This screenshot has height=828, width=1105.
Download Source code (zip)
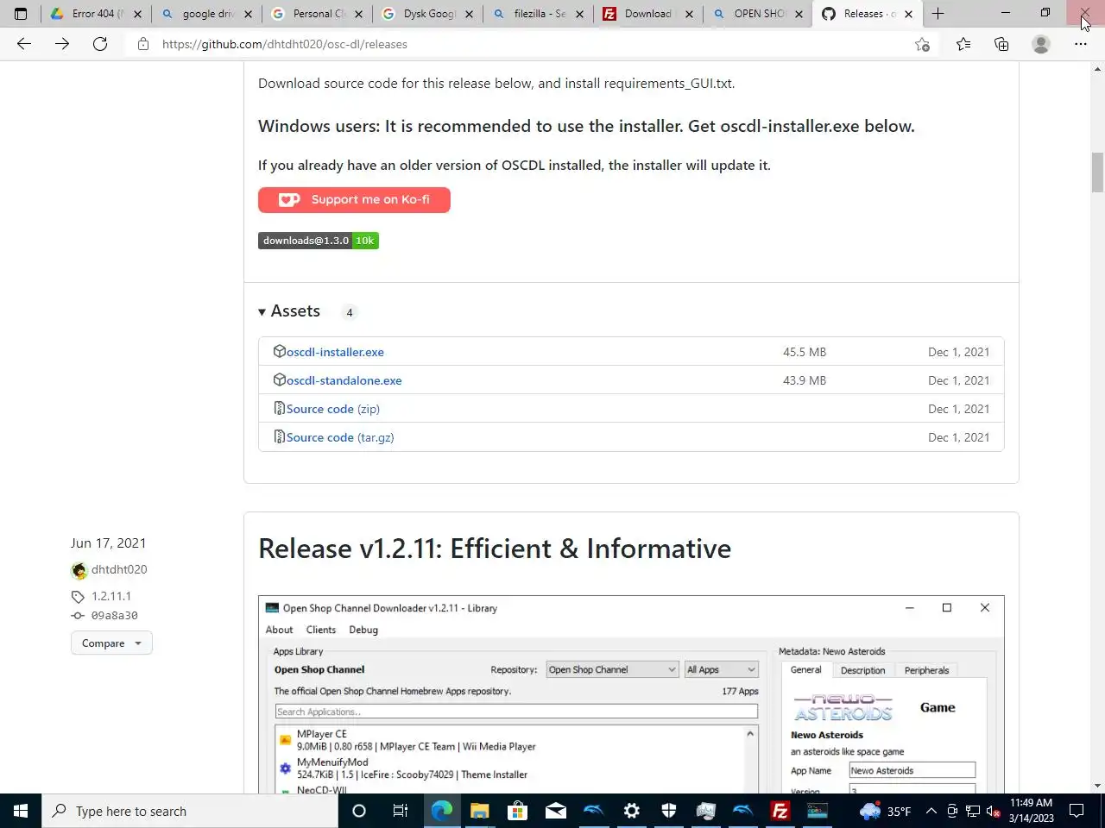click(332, 409)
